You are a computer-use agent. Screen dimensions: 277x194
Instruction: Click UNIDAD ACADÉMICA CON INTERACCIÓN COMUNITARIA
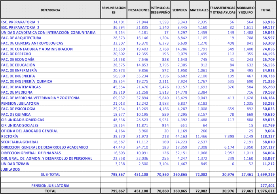(x=48, y=33)
